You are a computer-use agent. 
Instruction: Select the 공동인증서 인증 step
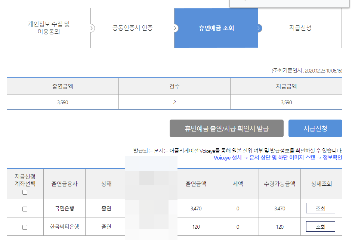tap(132, 28)
